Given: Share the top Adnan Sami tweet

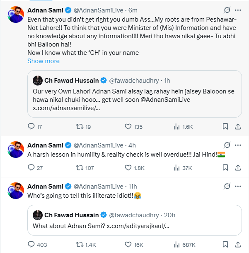Looking at the screenshot, I should coord(238,126).
